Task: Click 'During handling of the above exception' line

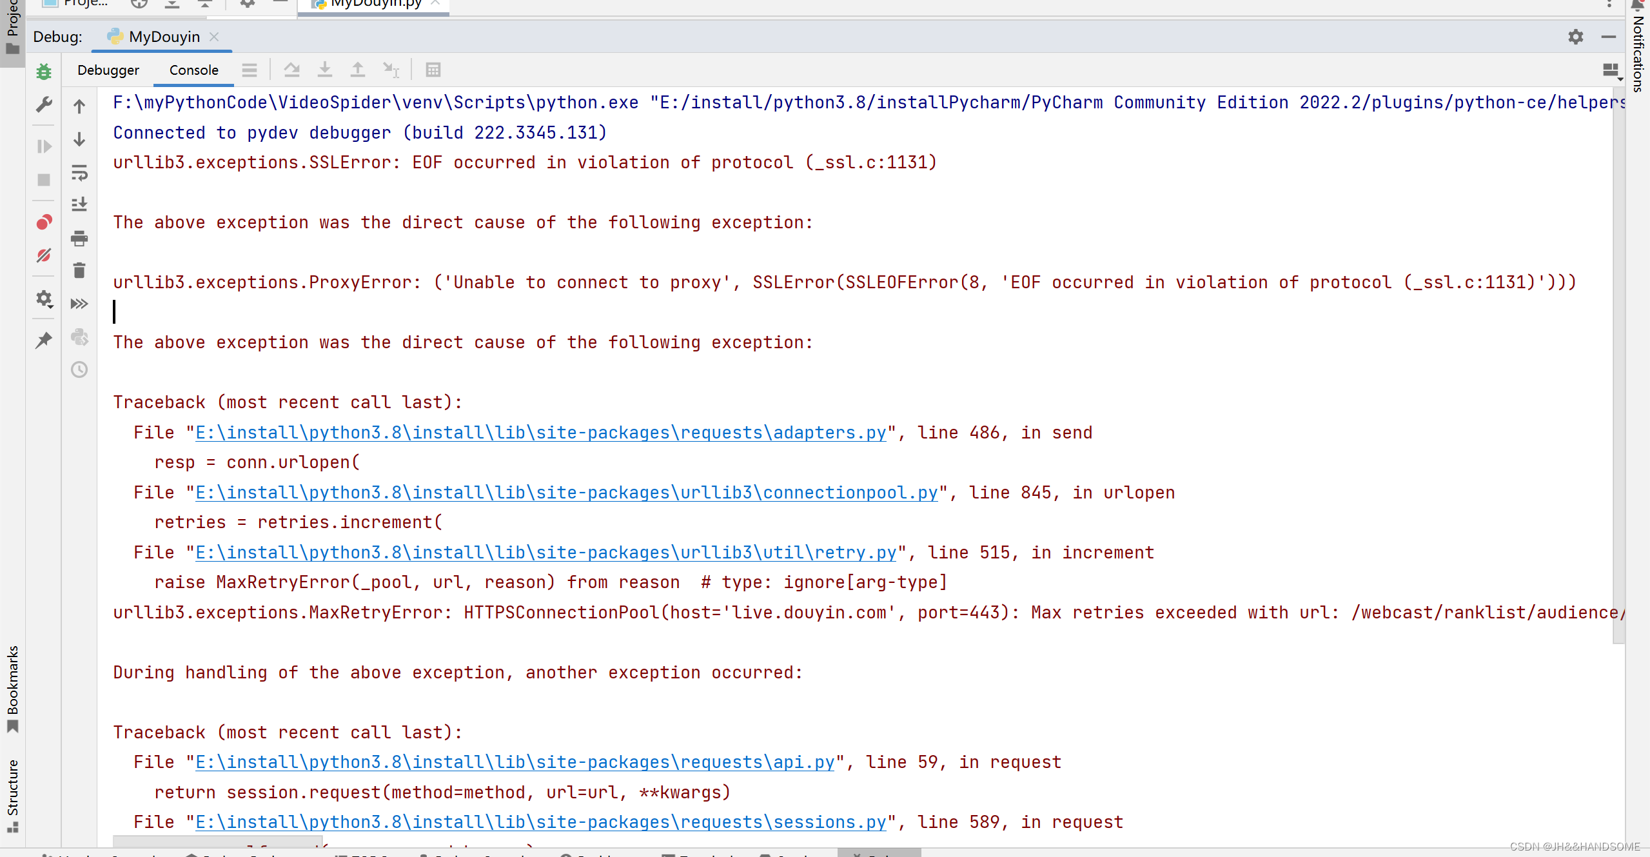Action: tap(458, 673)
